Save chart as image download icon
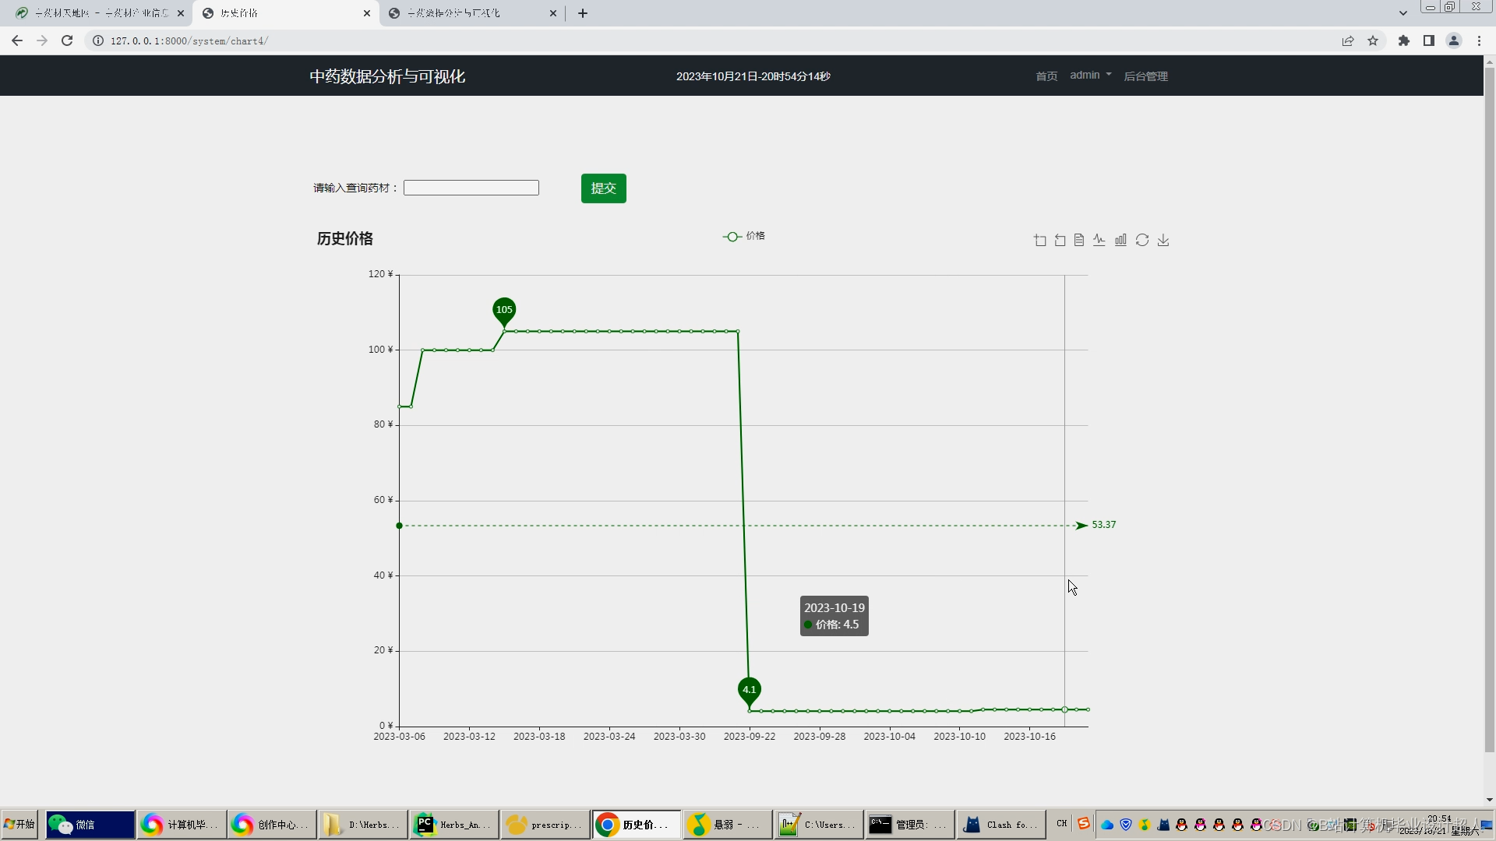Viewport: 1496px width, 841px height. tap(1163, 240)
